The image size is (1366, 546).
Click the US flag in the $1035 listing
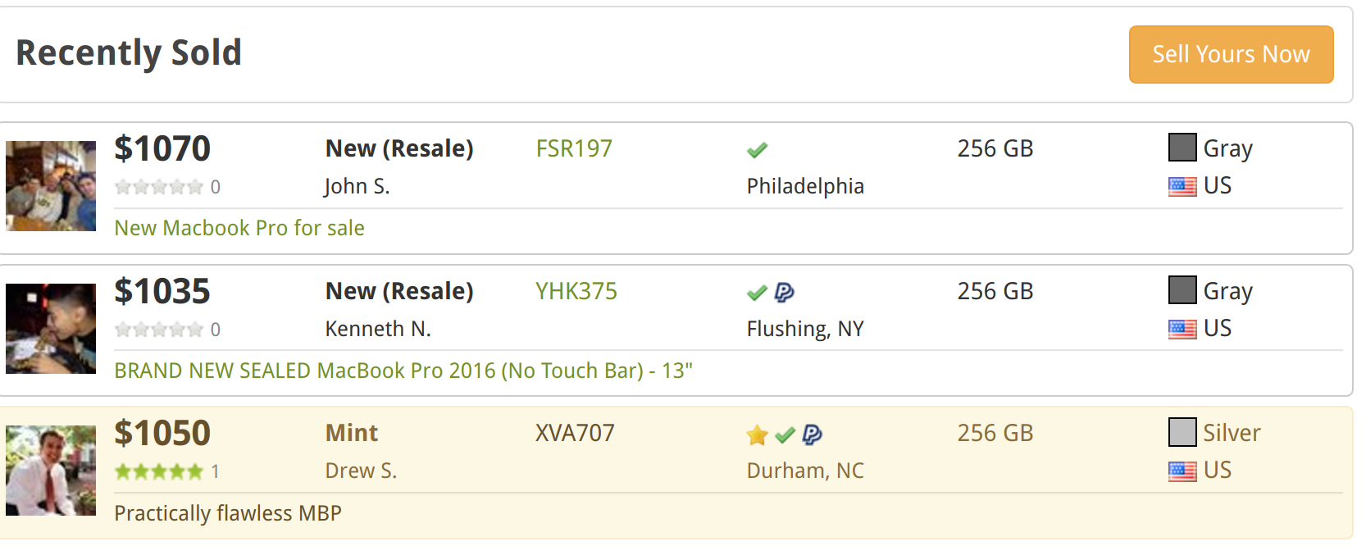[1182, 330]
